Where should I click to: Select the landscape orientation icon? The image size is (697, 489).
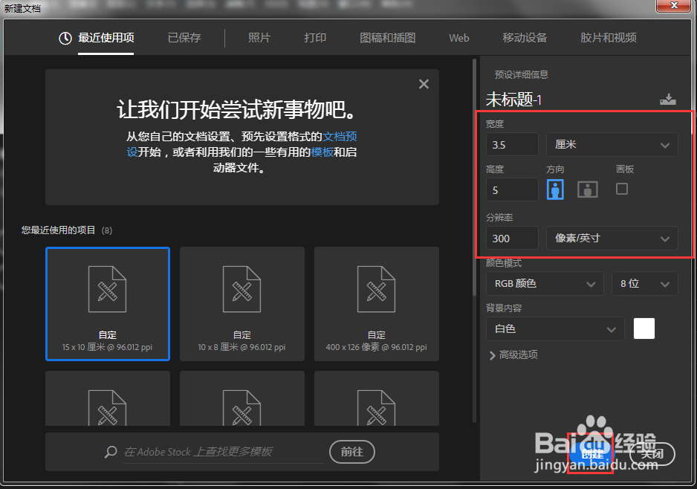tap(587, 189)
